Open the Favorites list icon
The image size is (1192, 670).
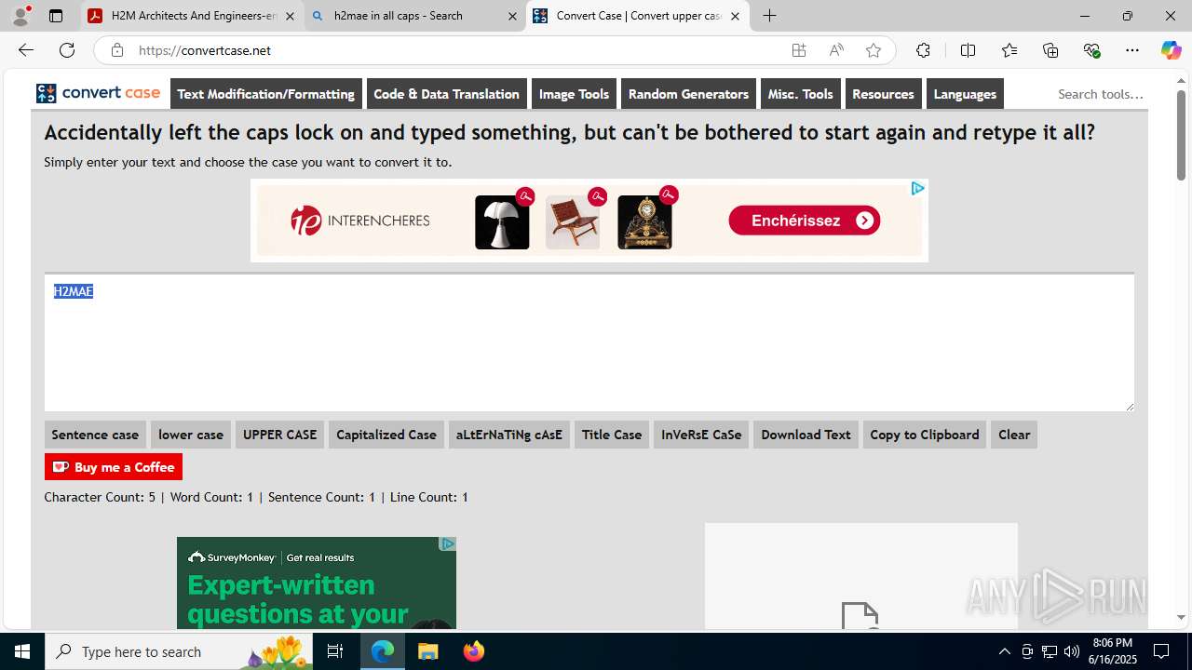click(x=1009, y=50)
